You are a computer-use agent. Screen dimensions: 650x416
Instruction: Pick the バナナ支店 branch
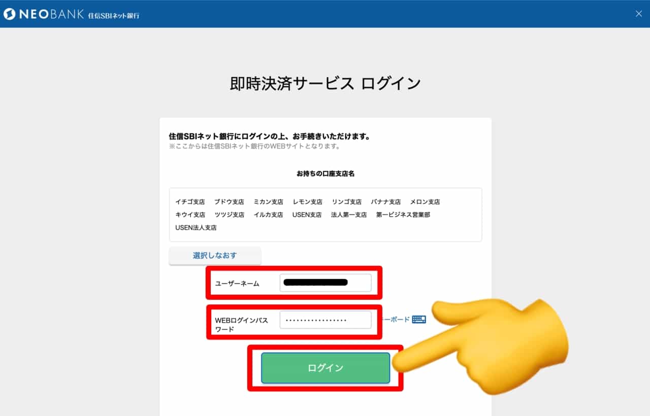pos(385,202)
